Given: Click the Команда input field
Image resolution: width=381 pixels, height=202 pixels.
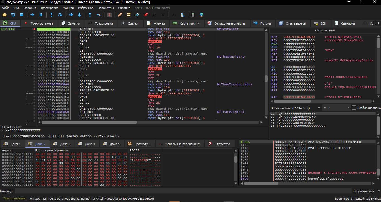Looking at the screenshot, I should (x=183, y=191).
